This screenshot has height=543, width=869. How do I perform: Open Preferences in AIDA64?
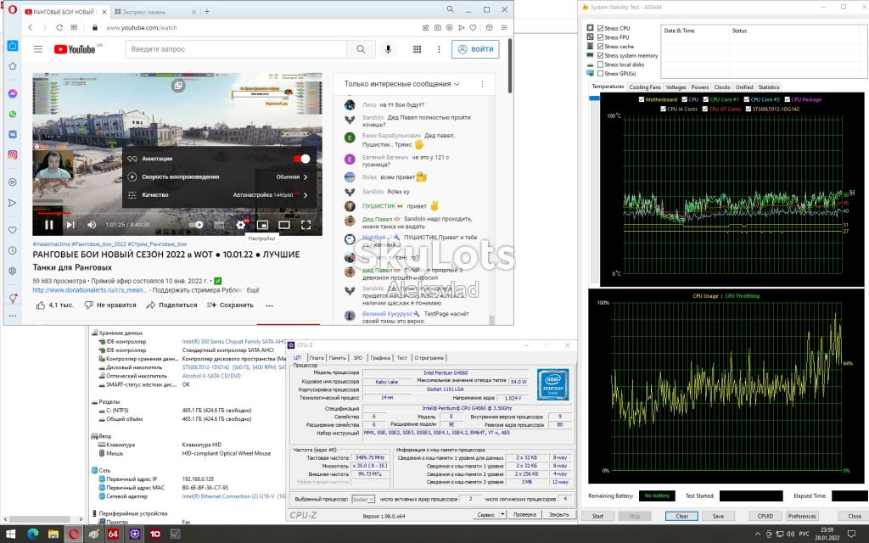pyautogui.click(x=802, y=516)
